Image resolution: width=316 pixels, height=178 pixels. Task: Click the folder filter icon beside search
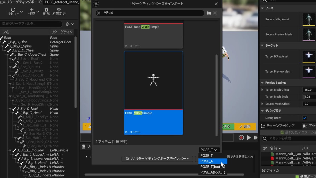(209, 13)
